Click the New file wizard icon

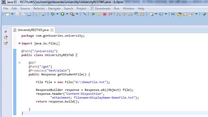click(x=7, y=14)
